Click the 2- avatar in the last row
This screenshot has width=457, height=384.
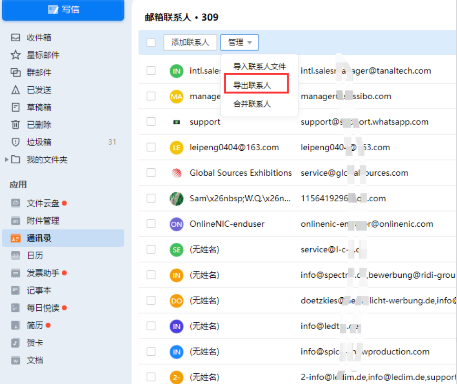point(176,378)
